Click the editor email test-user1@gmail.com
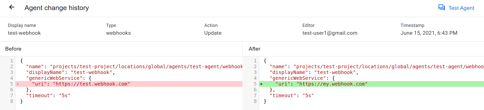Viewport: 484px width, 110px height. pyautogui.click(x=330, y=33)
